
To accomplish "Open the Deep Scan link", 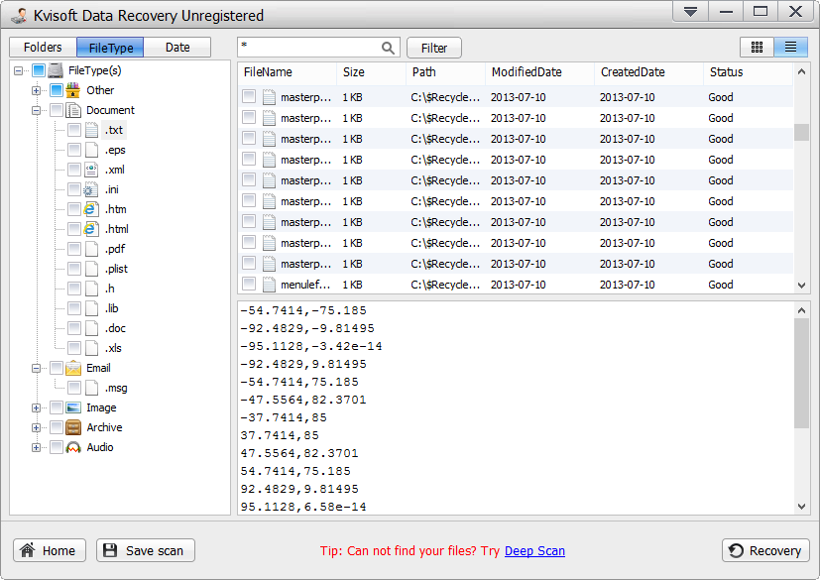I will coord(534,551).
